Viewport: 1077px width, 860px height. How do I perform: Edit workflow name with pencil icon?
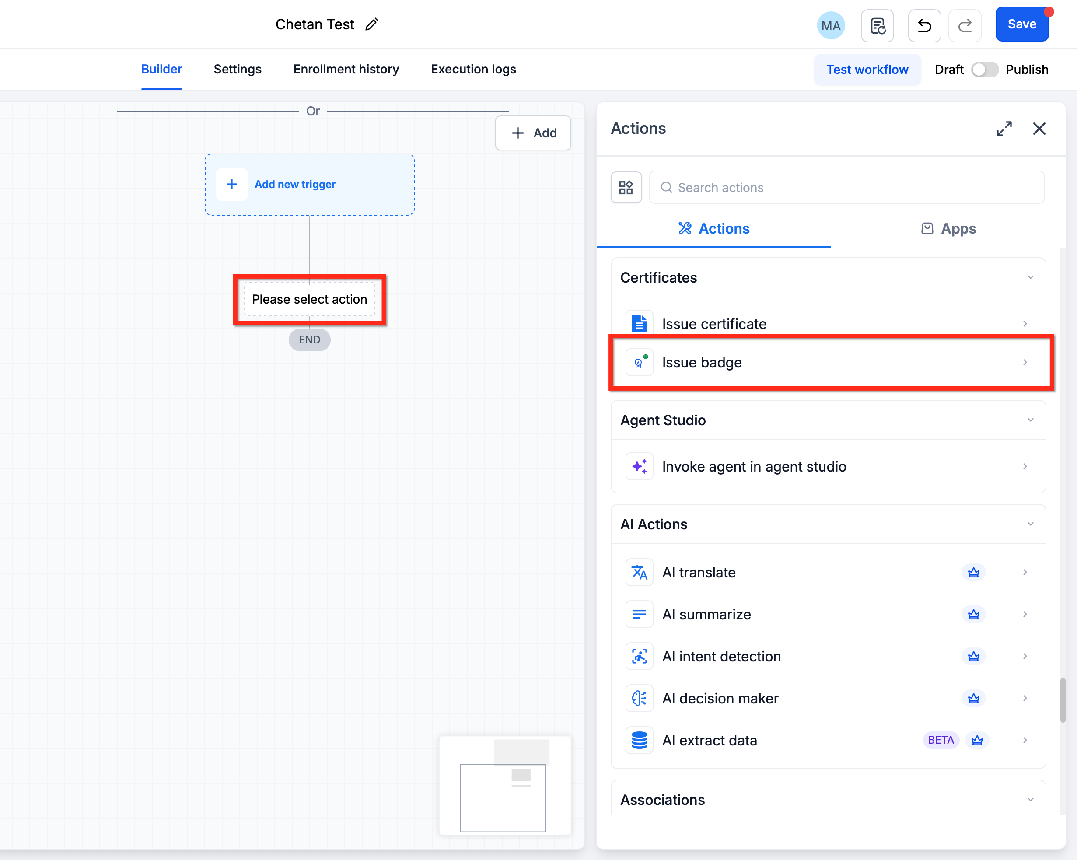point(372,24)
